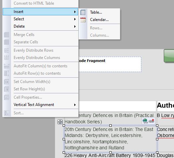
Task: Expand the Select submenu arrow
Action: 75,19
